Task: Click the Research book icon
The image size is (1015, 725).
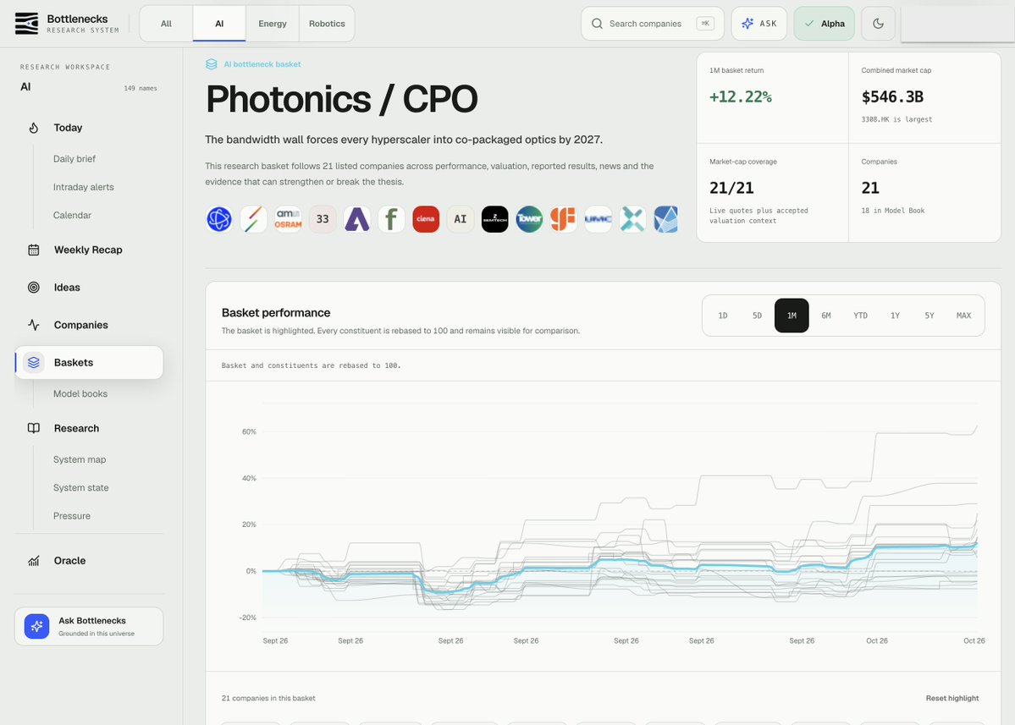Action: point(34,428)
